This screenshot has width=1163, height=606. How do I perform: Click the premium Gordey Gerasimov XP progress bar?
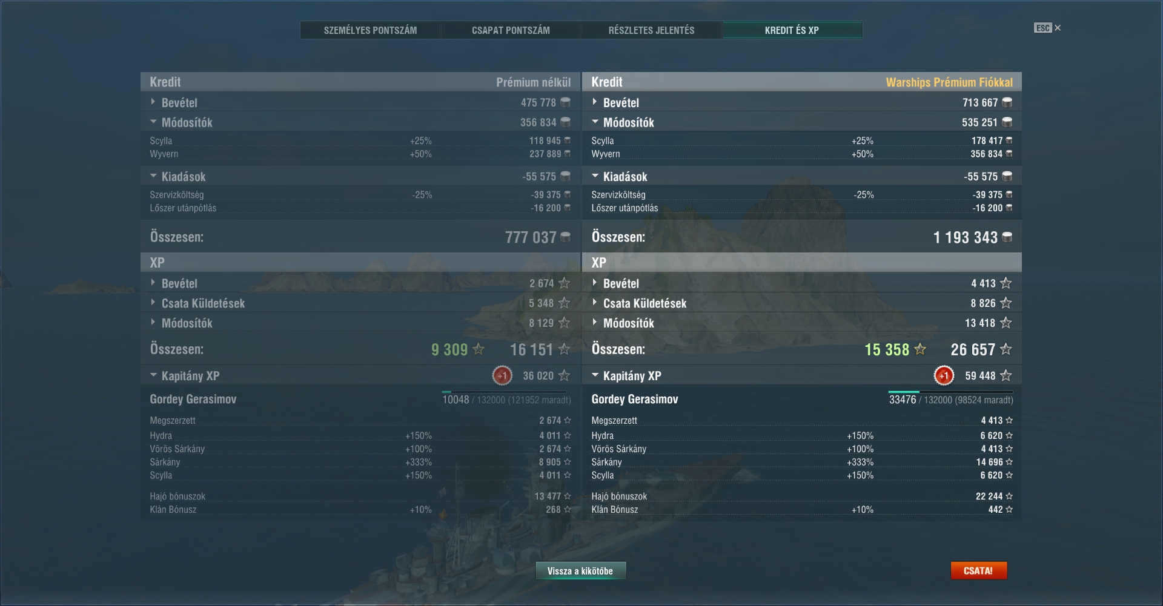[950, 392]
